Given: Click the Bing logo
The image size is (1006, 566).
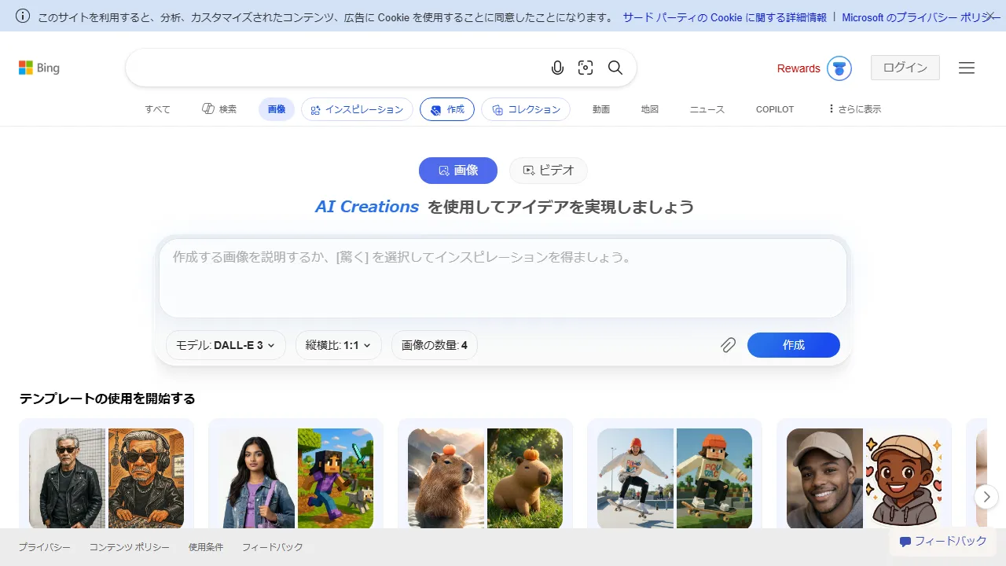Looking at the screenshot, I should 39,68.
